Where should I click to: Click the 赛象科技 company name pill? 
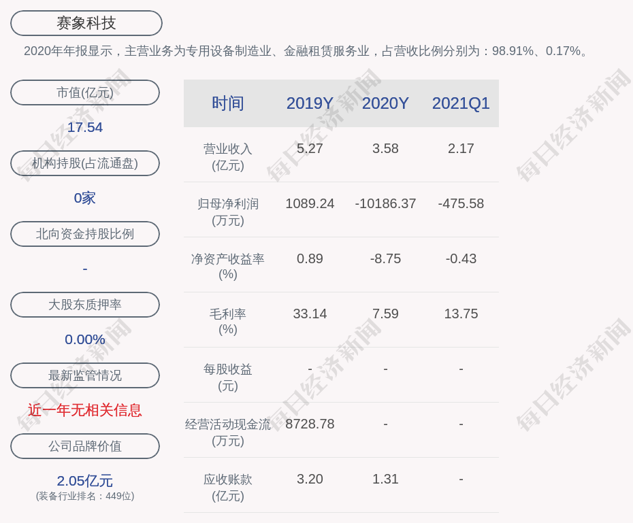click(86, 23)
